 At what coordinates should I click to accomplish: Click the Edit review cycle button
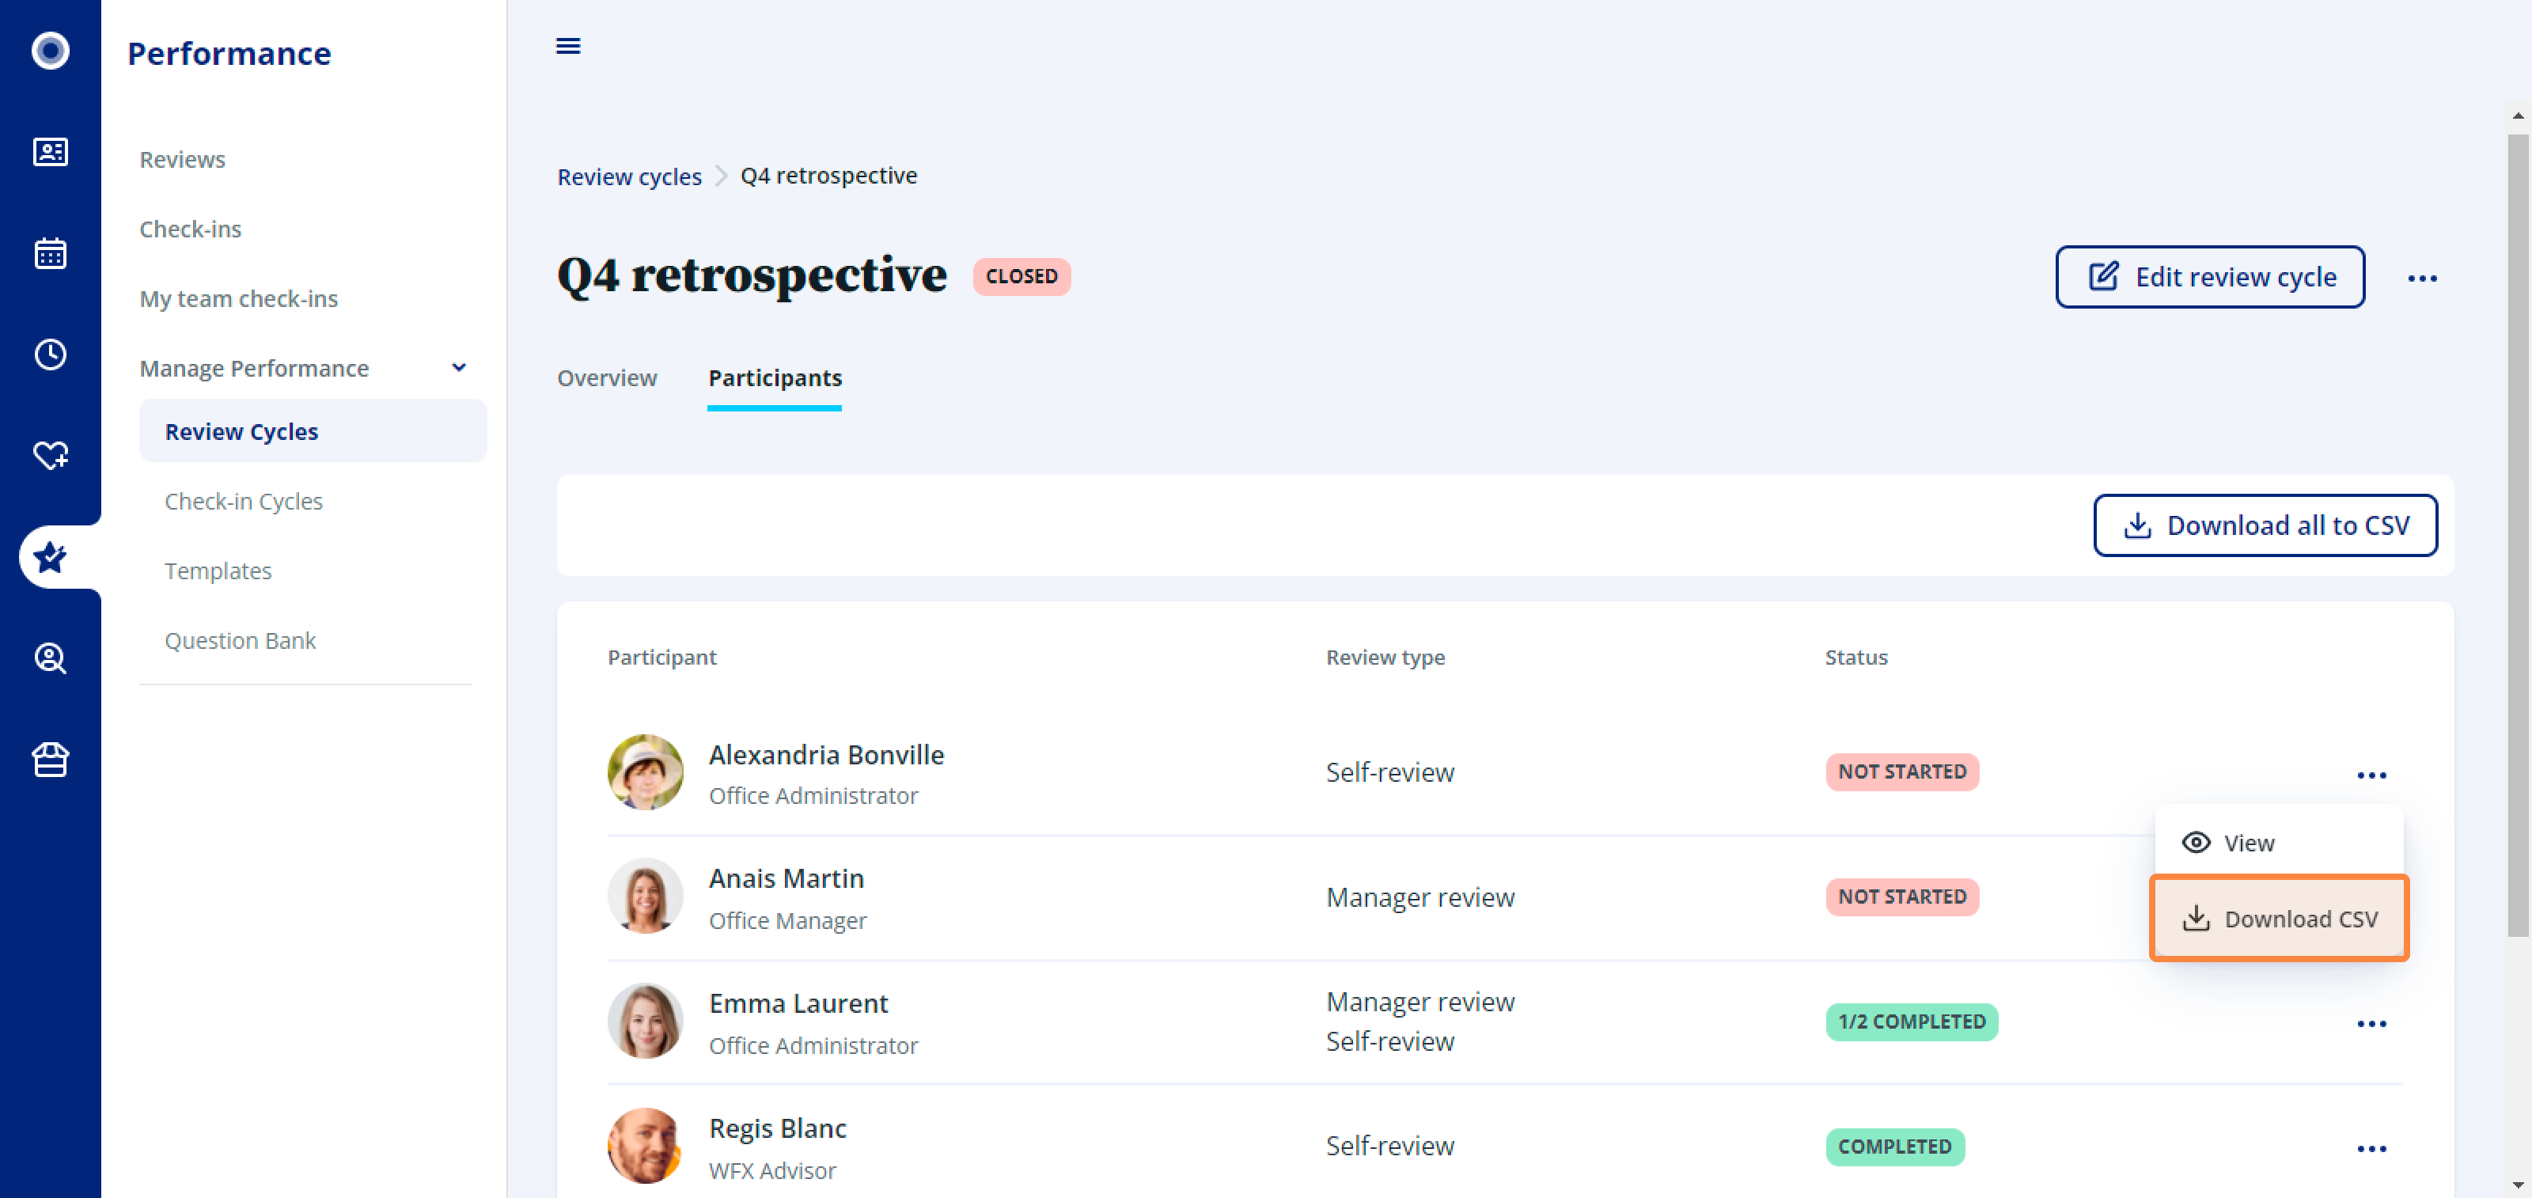click(2210, 277)
